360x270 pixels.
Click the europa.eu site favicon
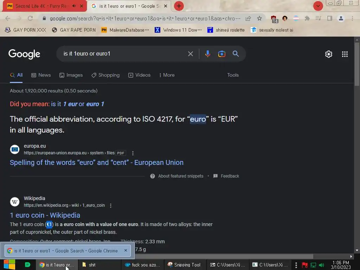pyautogui.click(x=15, y=149)
